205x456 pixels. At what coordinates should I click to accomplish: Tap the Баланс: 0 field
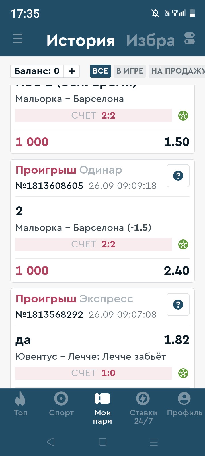tap(37, 71)
